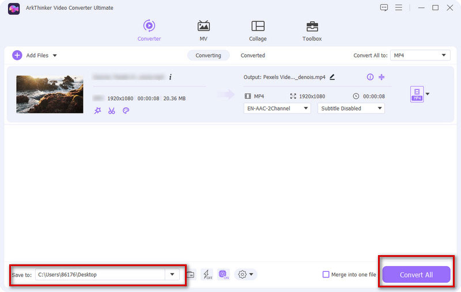
Task: Open the Convert All to MP4 dropdown
Action: 420,55
